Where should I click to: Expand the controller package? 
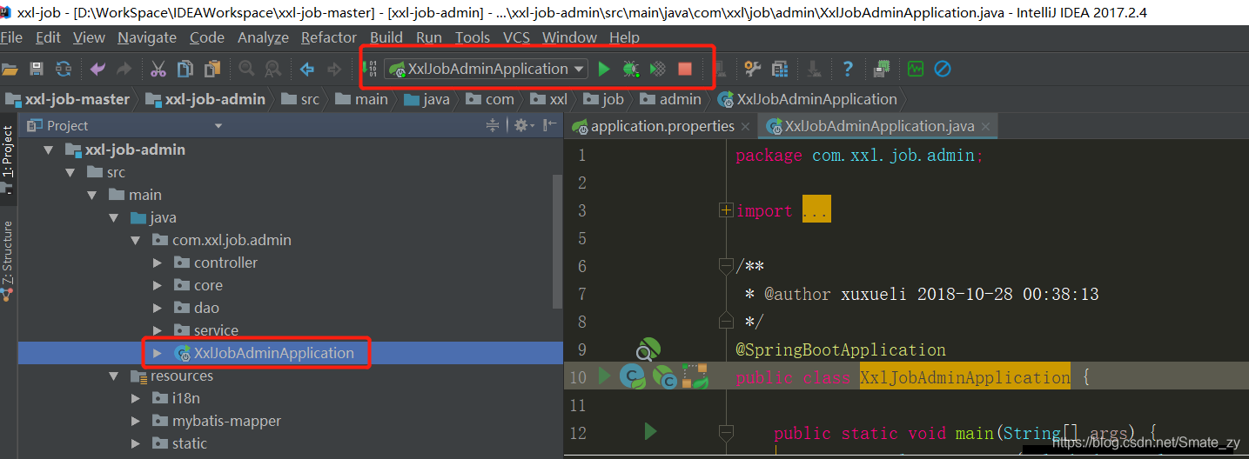[x=157, y=263]
